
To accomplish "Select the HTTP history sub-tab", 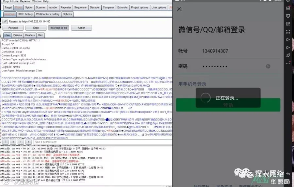I will tap(25, 14).
